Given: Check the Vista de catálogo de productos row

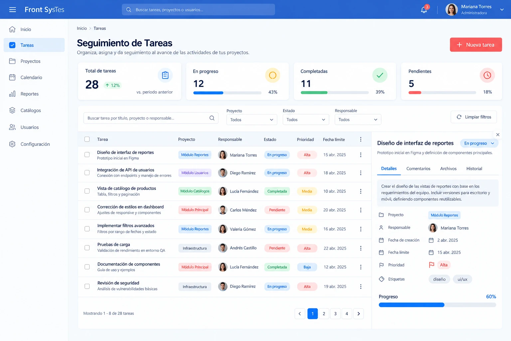Looking at the screenshot, I should click(x=87, y=191).
